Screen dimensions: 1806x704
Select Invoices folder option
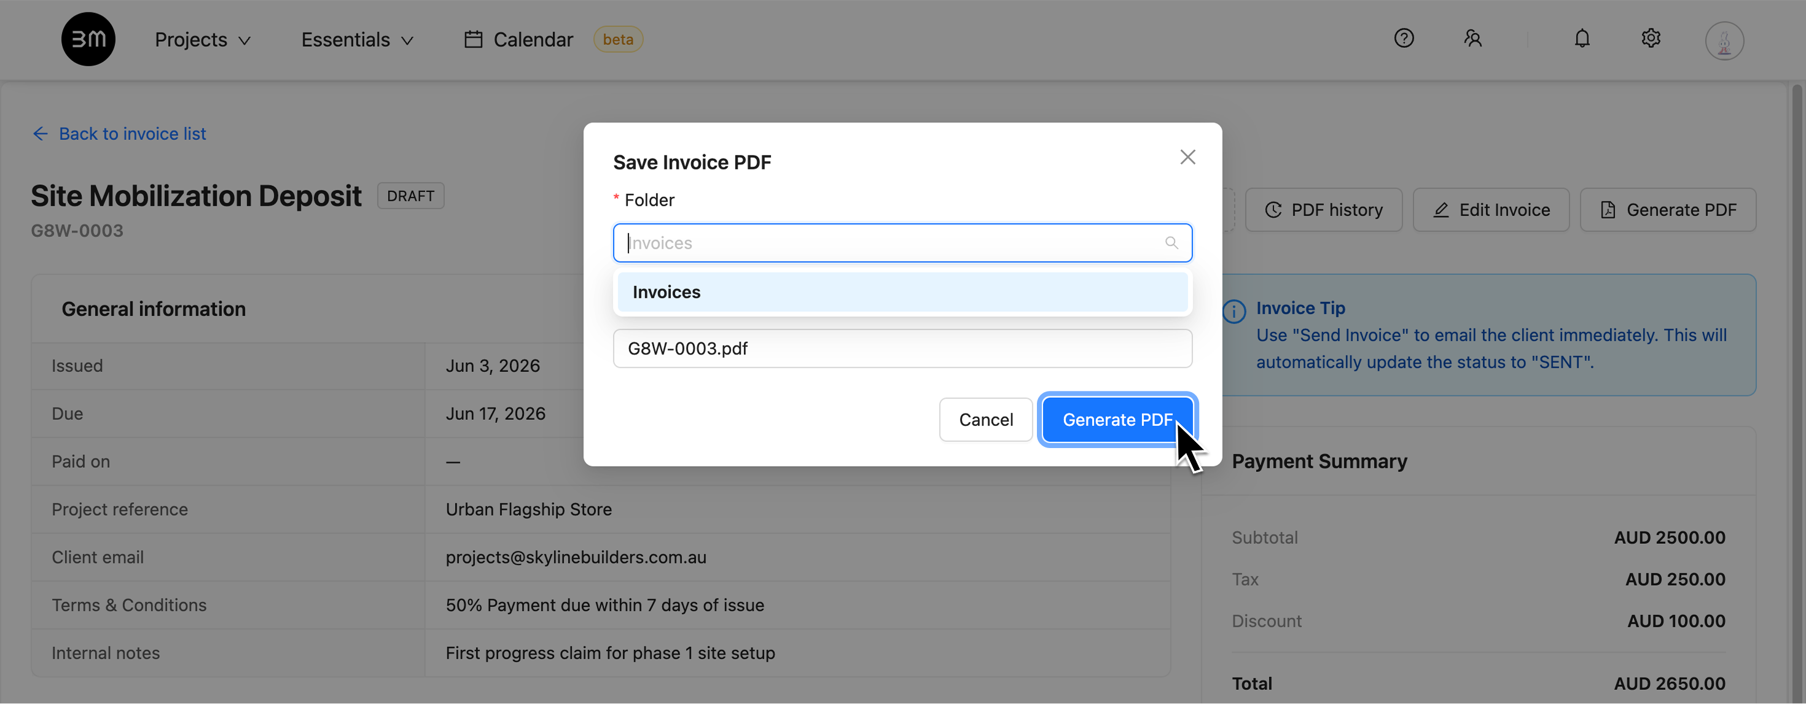pyautogui.click(x=902, y=292)
